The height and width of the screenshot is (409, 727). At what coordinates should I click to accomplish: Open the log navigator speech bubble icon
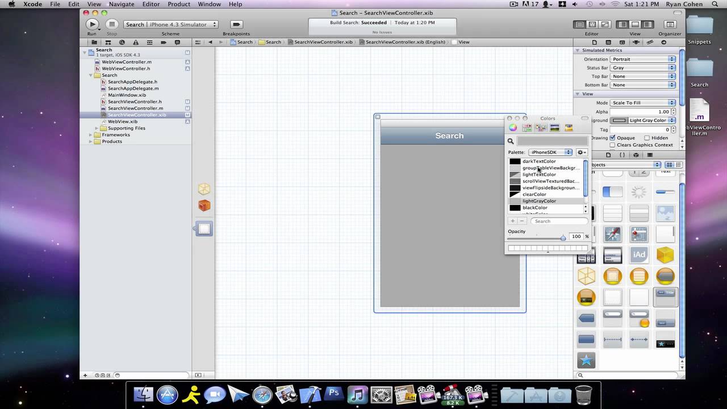177,43
